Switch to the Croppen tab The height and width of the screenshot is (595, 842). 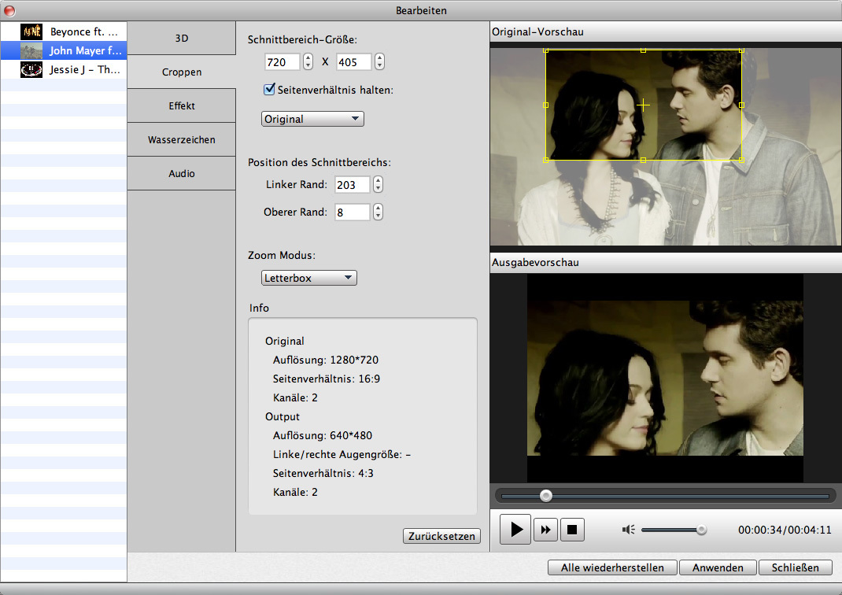182,72
